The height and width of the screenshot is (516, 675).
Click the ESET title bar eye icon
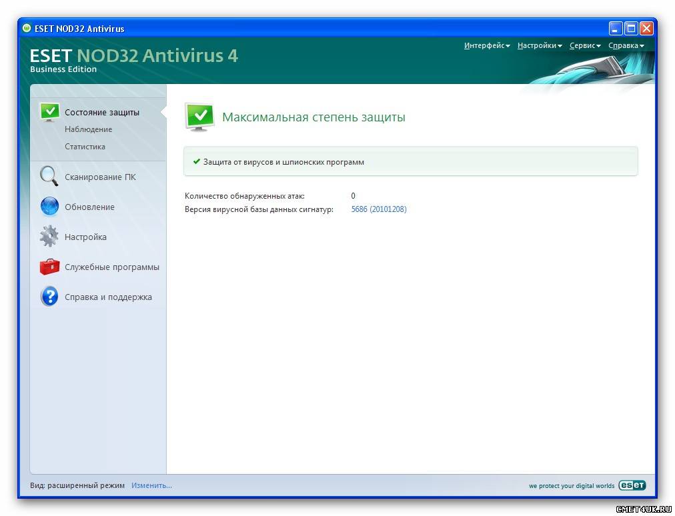click(27, 29)
